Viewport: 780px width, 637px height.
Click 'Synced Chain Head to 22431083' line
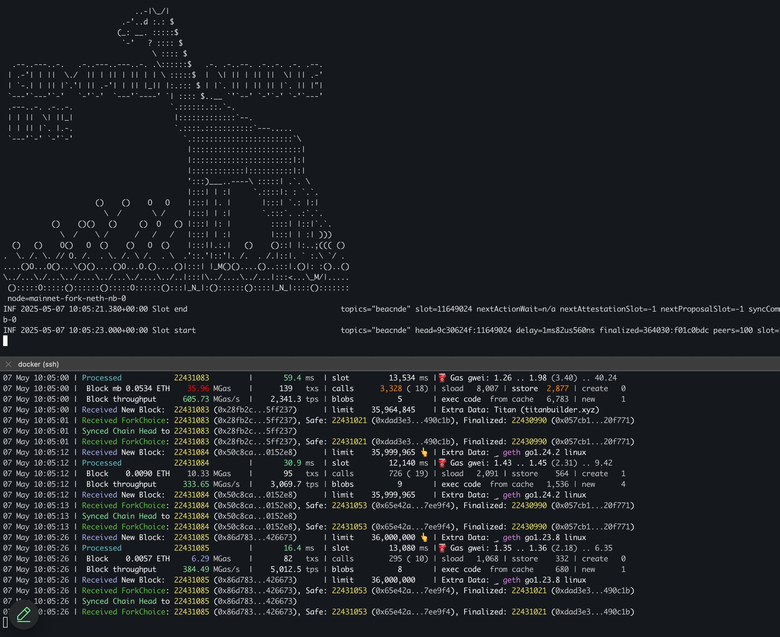[189, 431]
